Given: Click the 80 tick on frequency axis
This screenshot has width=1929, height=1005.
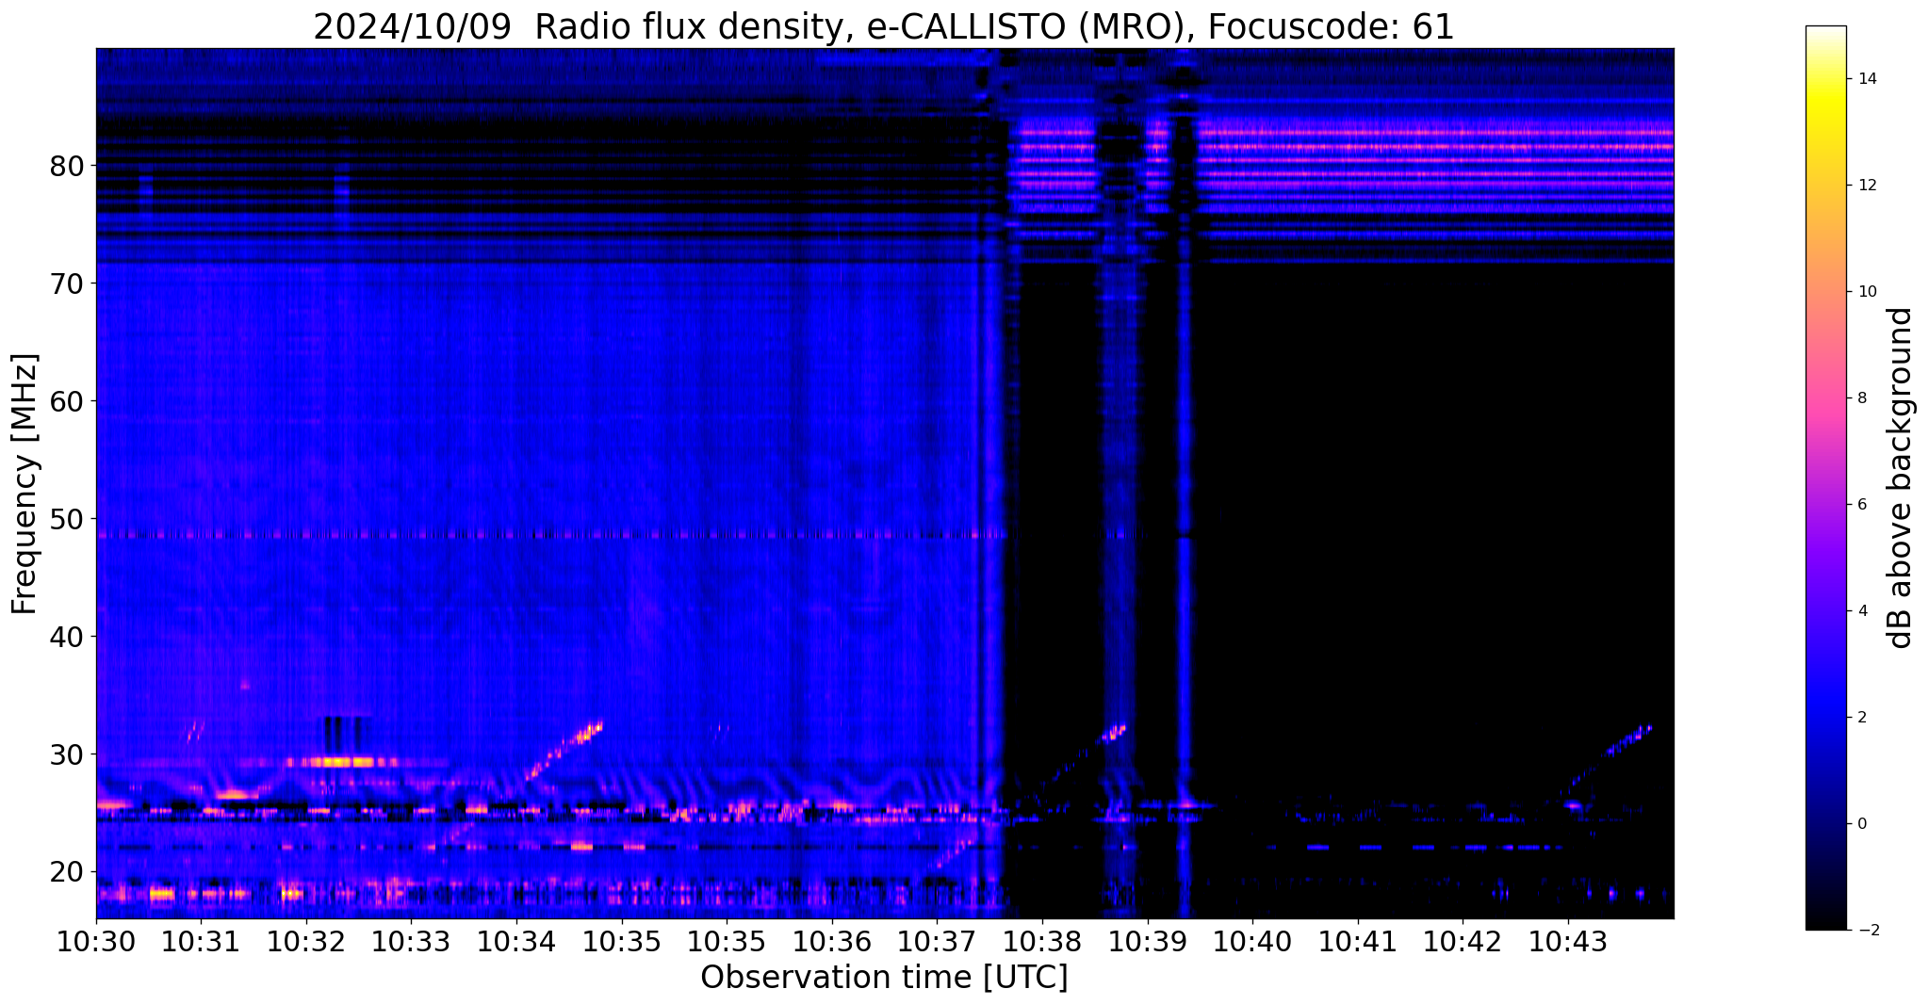Looking at the screenshot, I should [67, 167].
